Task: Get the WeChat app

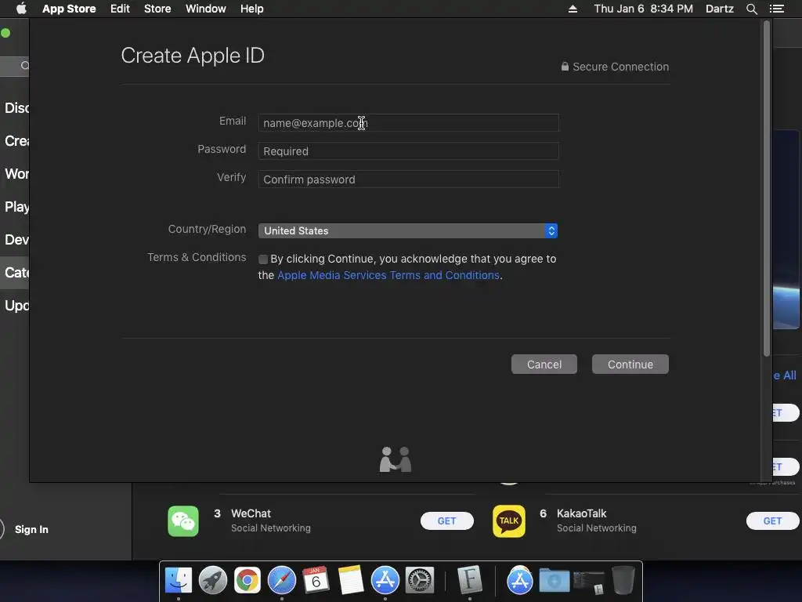Action: pyautogui.click(x=447, y=521)
